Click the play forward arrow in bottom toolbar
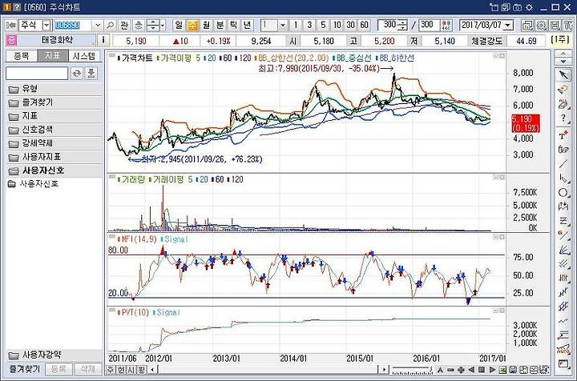577x381 pixels. point(492,370)
